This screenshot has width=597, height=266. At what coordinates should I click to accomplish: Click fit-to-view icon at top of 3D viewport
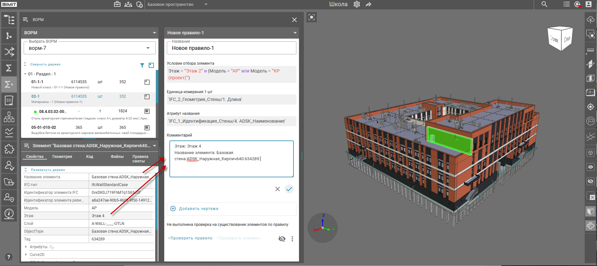point(312,17)
